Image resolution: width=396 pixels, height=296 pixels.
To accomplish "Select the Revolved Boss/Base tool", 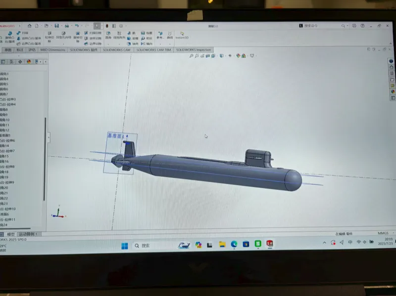I will pyautogui.click(x=9, y=37).
